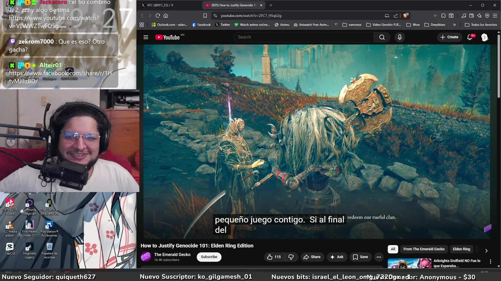
Task: Go back in the browser
Action: [142, 16]
